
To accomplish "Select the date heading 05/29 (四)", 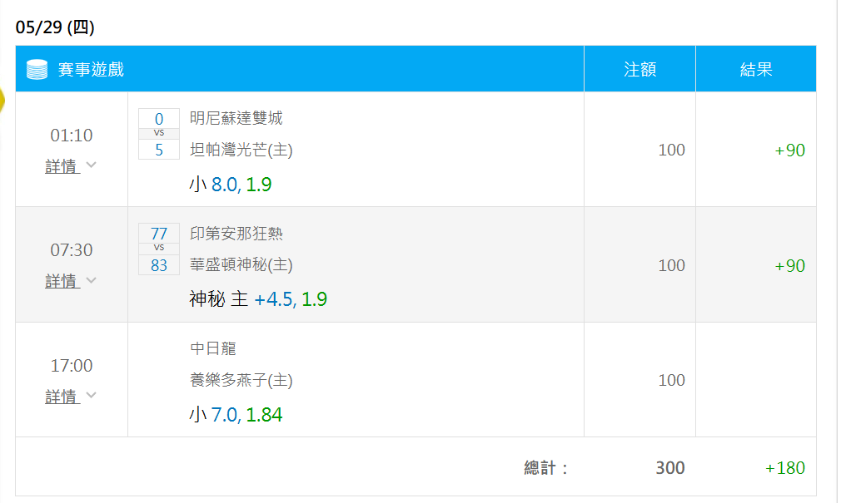I will tap(55, 27).
